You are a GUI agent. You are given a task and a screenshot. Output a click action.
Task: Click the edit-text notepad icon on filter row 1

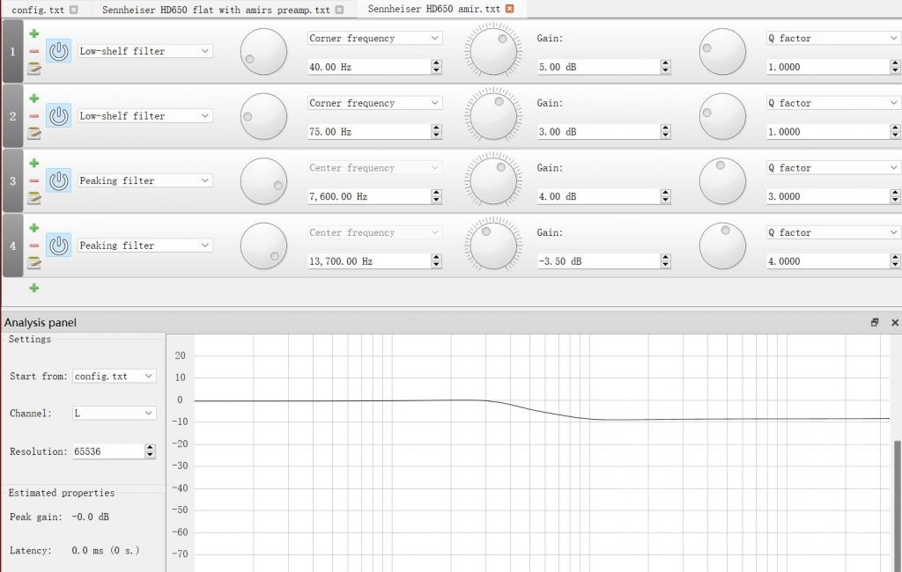click(x=34, y=69)
